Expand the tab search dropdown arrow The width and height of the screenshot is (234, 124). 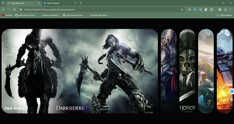pyautogui.click(x=3, y=3)
